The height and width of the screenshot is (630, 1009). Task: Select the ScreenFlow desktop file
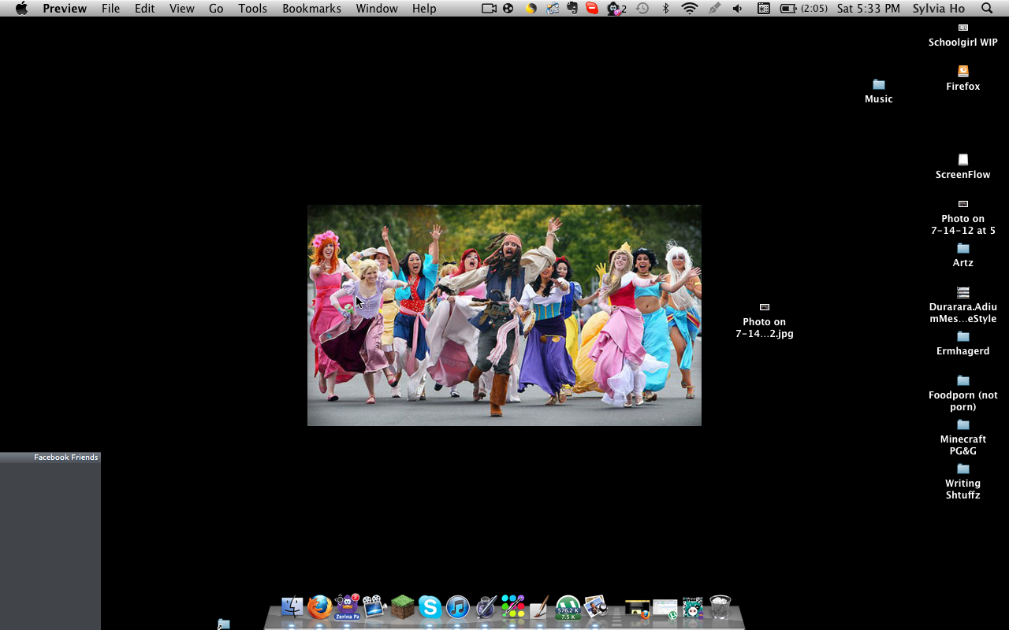point(963,167)
